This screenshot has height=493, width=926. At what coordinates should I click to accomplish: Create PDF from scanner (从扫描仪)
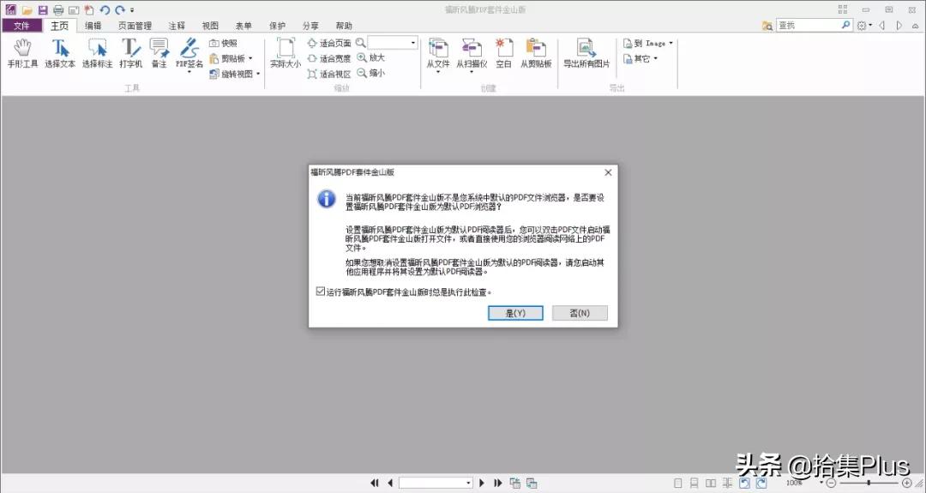pyautogui.click(x=472, y=54)
